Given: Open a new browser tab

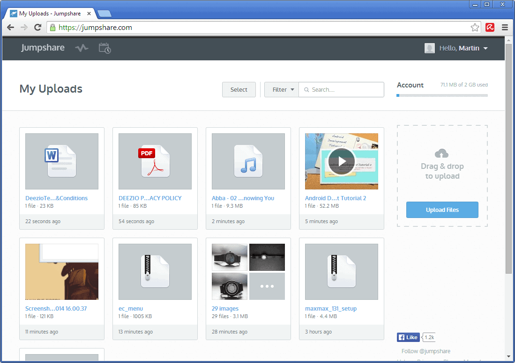Looking at the screenshot, I should 104,14.
